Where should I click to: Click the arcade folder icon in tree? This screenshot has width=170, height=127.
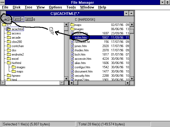(9, 38)
